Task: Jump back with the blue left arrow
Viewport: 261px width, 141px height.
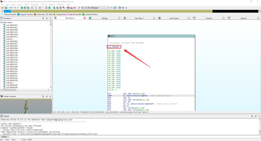Action: click(11, 8)
